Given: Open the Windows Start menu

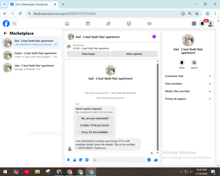Looking at the screenshot, I should coord(5,172).
